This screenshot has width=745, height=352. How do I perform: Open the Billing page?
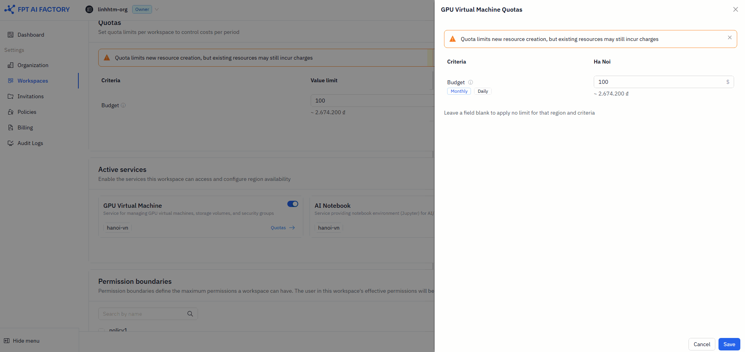(x=25, y=127)
